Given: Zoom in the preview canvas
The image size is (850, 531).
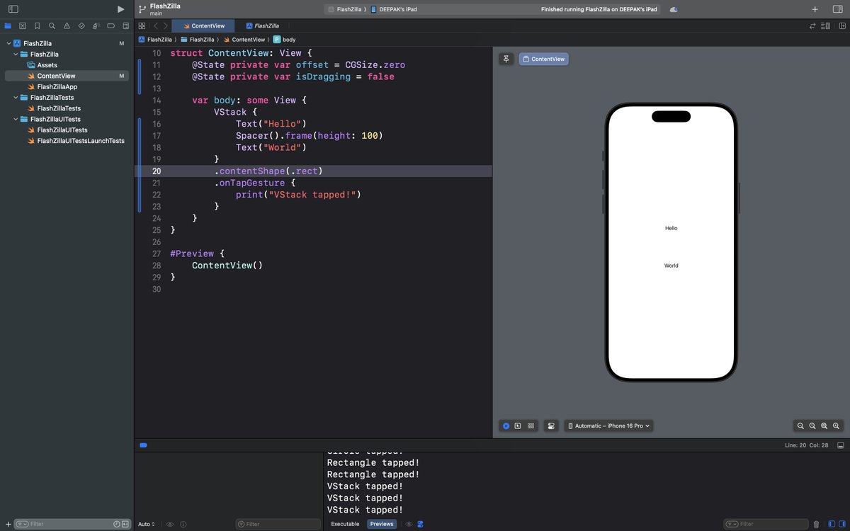Looking at the screenshot, I should (837, 426).
